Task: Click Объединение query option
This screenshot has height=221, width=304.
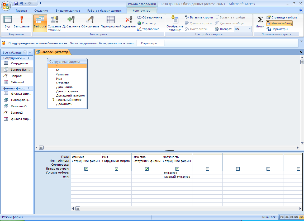Action: point(149,17)
